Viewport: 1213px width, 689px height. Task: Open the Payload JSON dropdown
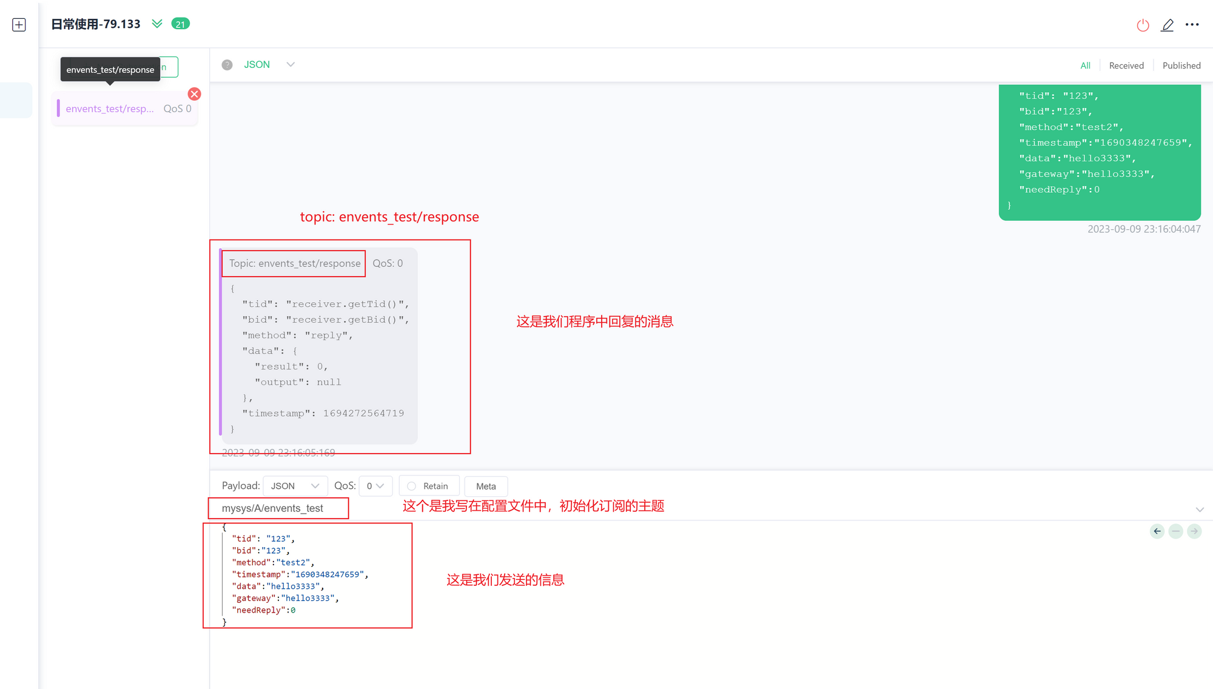tap(295, 486)
